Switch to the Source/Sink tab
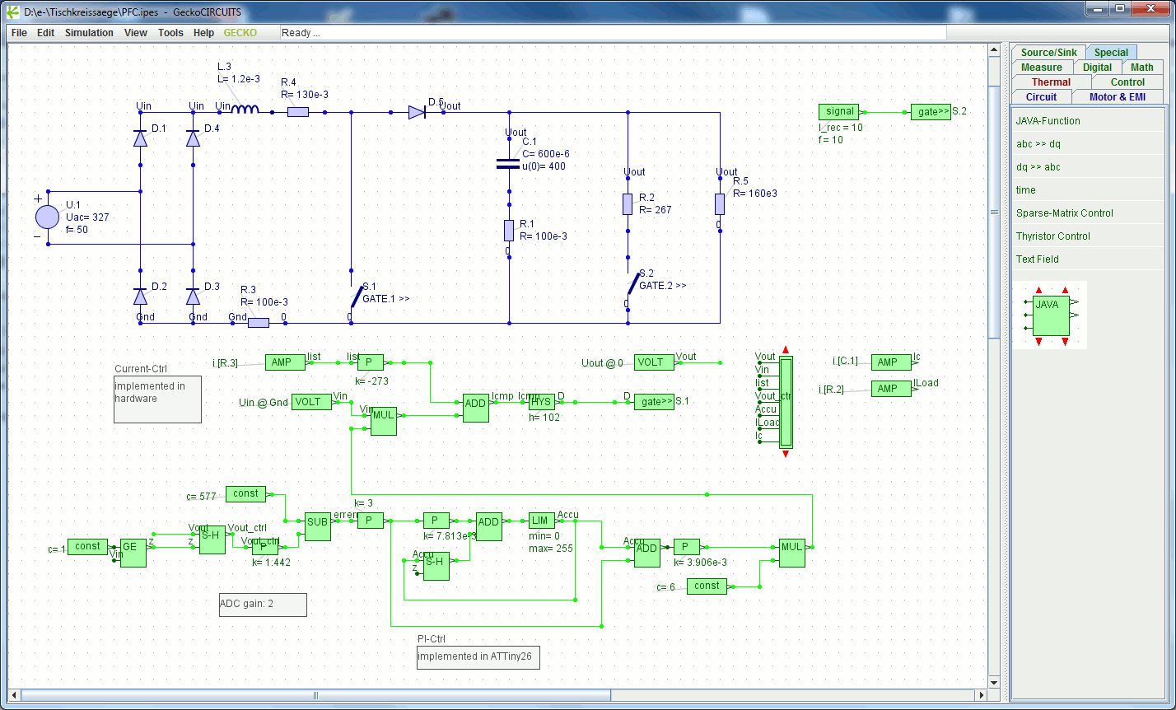 coord(1048,52)
